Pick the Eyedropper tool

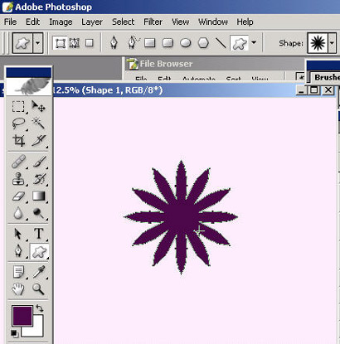39,272
